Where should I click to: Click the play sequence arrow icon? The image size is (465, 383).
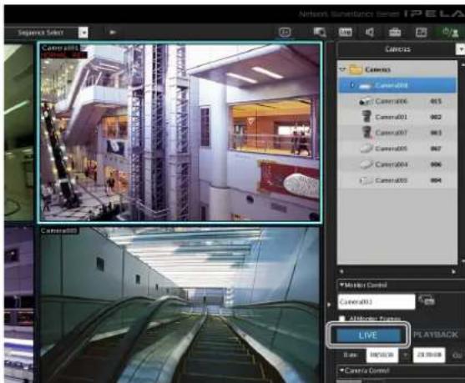(x=113, y=32)
